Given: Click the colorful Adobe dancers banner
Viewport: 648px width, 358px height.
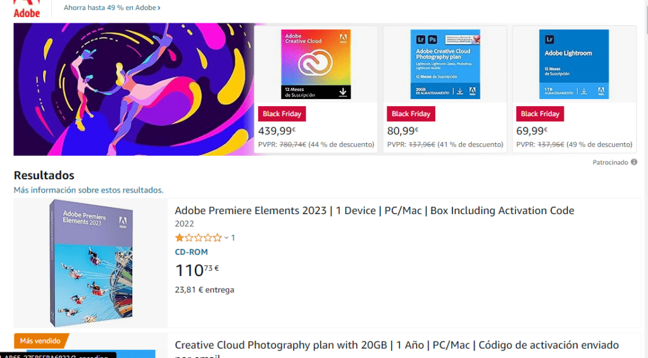Looking at the screenshot, I should click(134, 89).
